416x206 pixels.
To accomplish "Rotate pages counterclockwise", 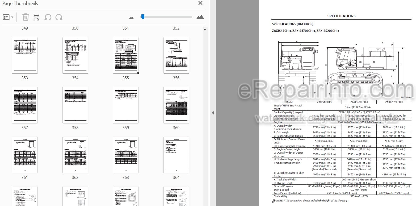I will [x=48, y=17].
